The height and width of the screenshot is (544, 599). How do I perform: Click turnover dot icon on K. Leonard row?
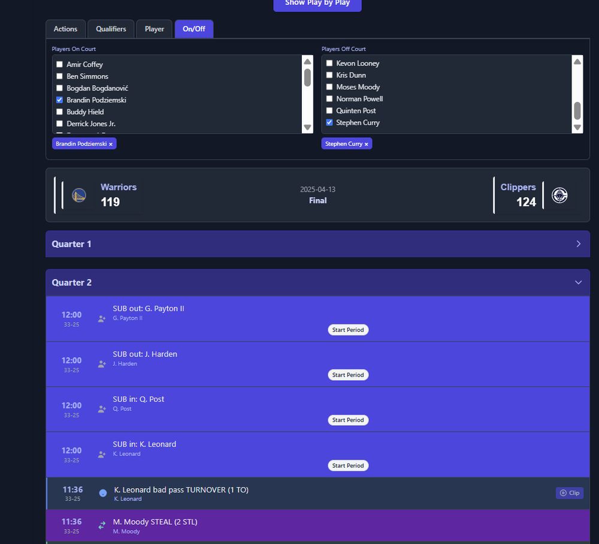(x=103, y=493)
